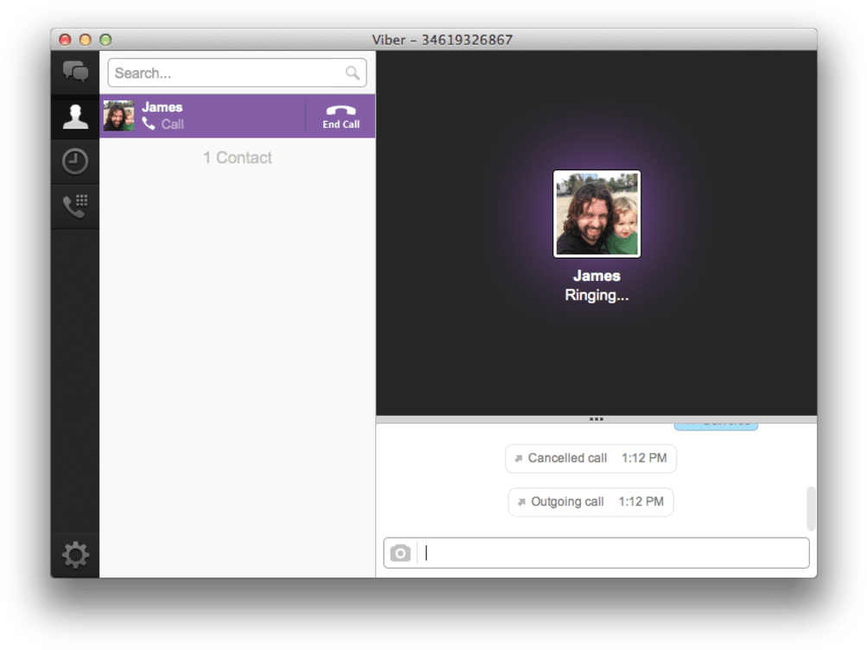867x650 pixels.
Task: Open the Conversations chat bubbles tab
Action: [x=75, y=72]
